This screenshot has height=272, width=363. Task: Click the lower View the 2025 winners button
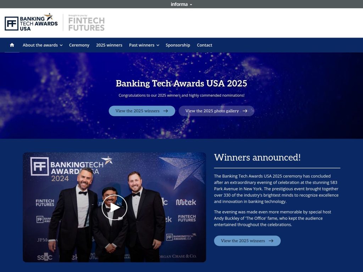point(247,241)
